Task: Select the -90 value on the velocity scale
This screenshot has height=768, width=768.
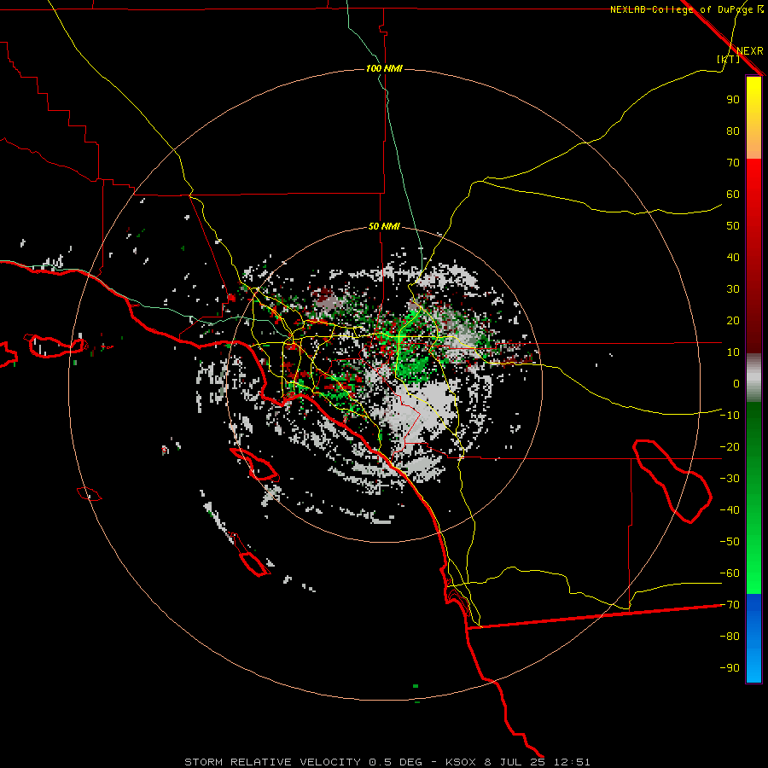Action: [730, 668]
